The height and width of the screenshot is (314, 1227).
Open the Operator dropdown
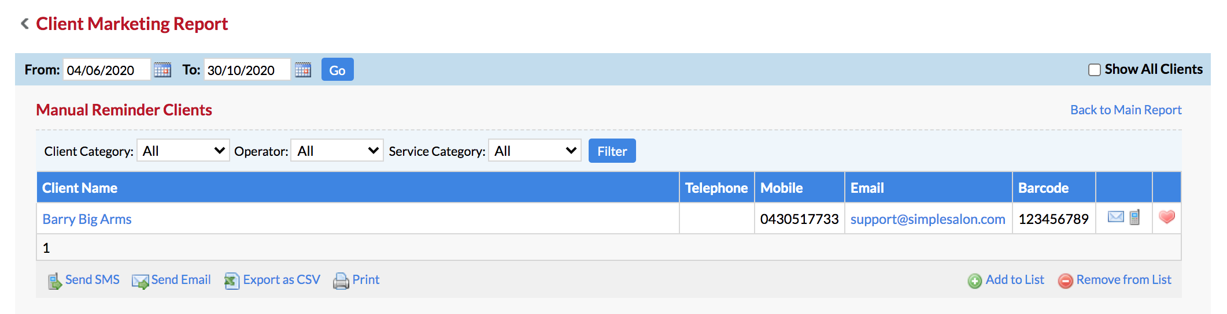coord(337,151)
